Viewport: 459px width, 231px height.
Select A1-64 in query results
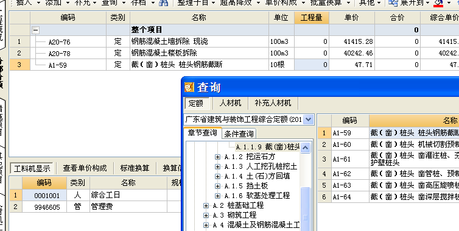point(342,197)
